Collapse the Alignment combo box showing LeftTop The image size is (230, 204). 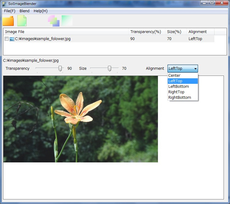183,69
